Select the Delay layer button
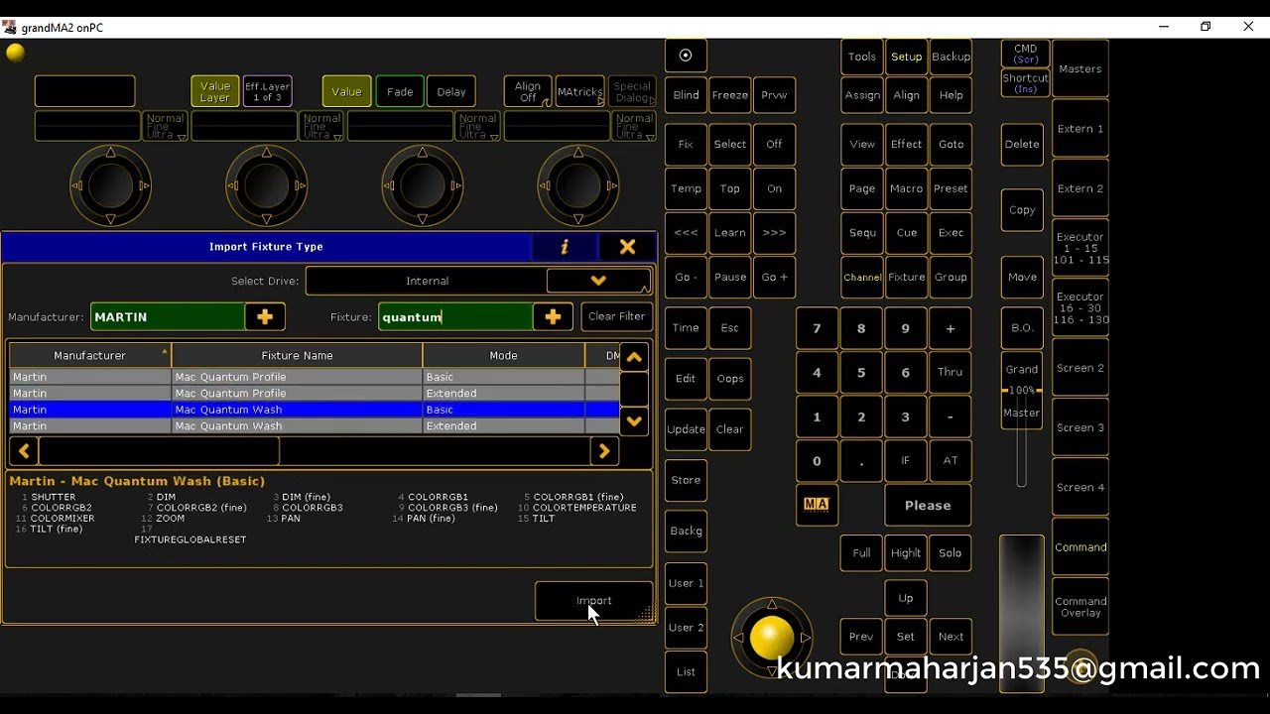The image size is (1270, 714). [x=451, y=91]
